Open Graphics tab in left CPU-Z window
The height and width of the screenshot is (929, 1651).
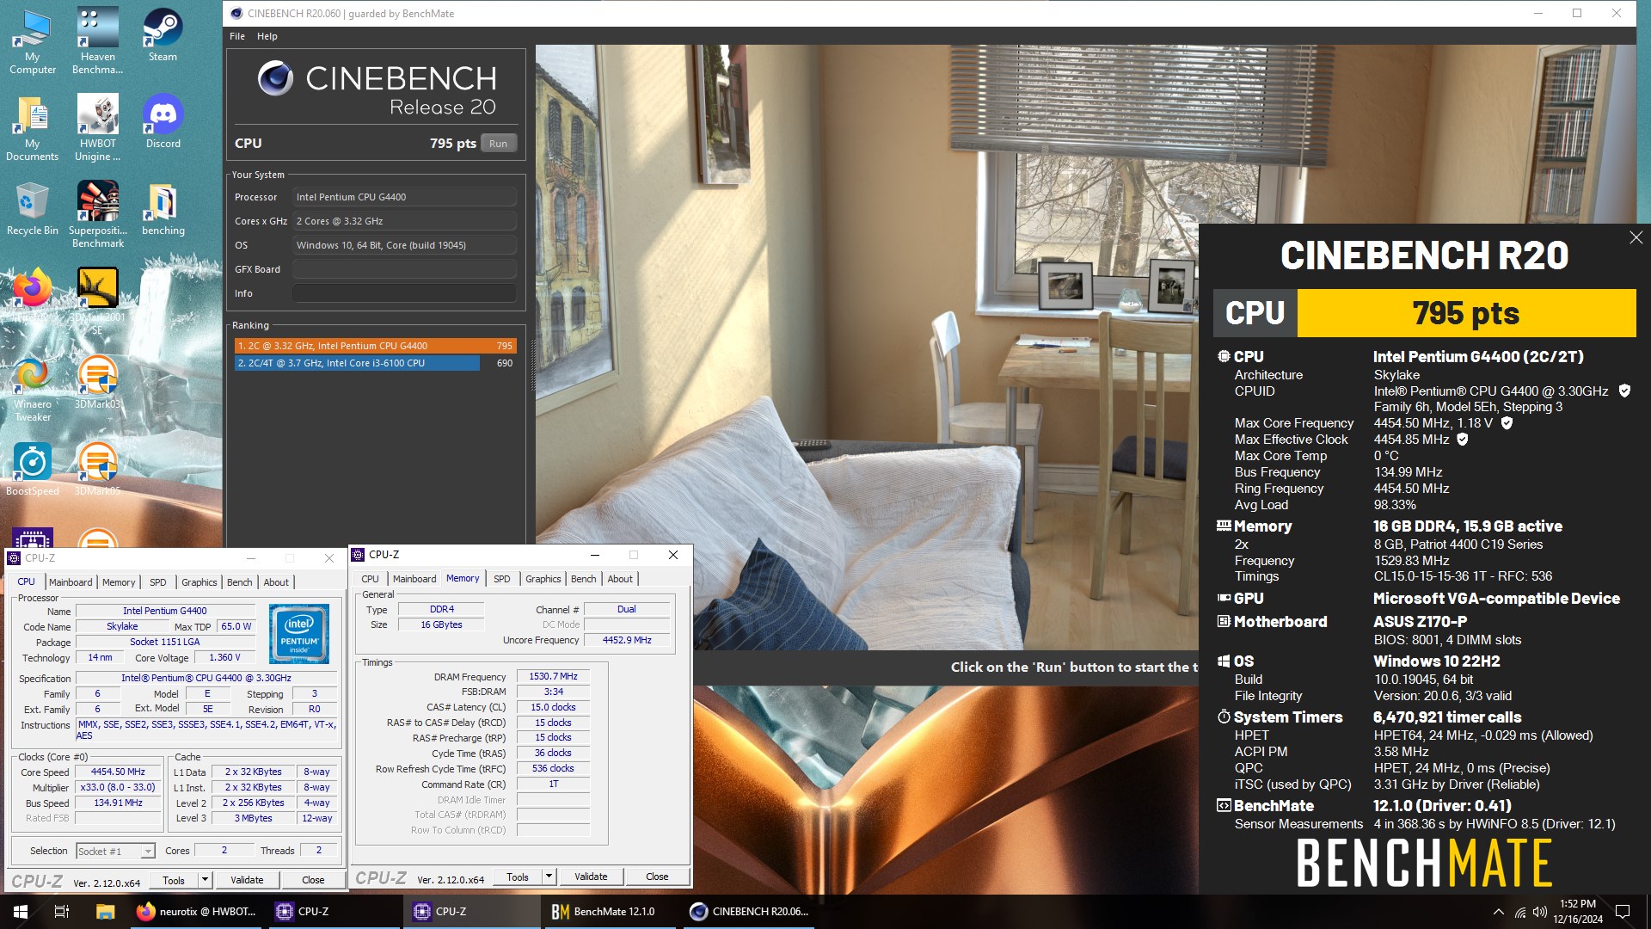tap(199, 582)
